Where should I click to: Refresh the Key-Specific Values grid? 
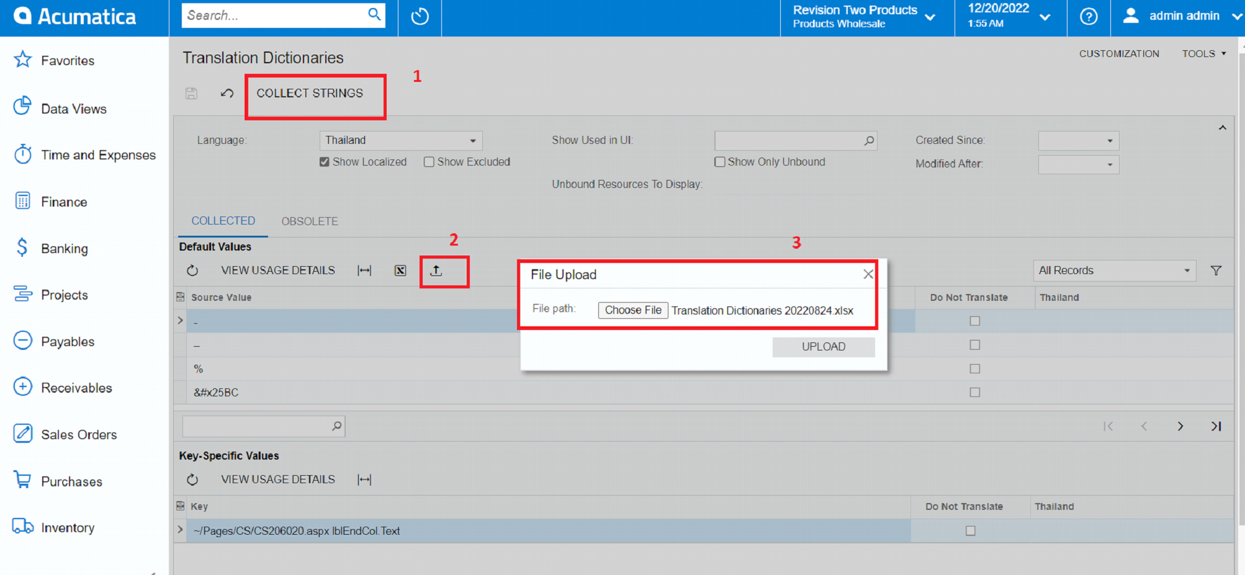coord(192,479)
